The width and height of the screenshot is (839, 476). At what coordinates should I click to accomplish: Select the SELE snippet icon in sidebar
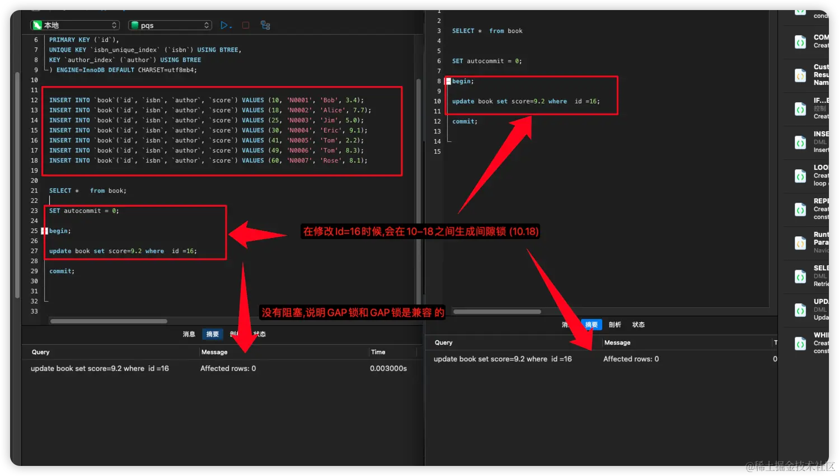[x=800, y=277]
